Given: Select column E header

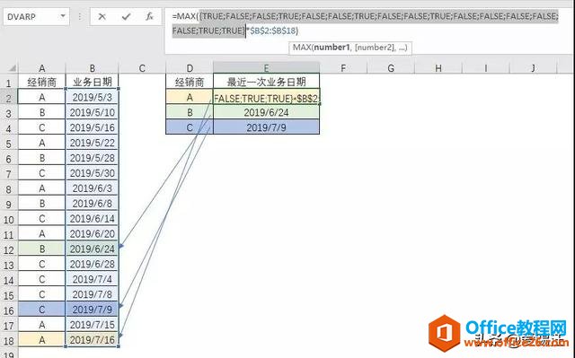Looking at the screenshot, I should click(x=266, y=68).
